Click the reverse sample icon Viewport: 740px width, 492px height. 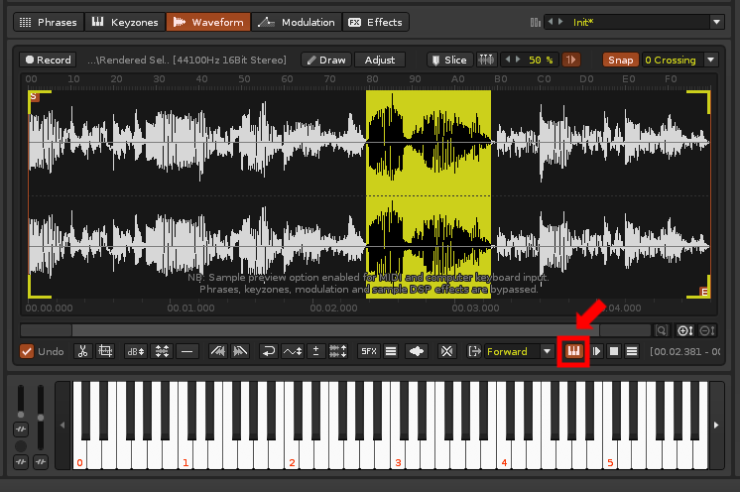[269, 351]
